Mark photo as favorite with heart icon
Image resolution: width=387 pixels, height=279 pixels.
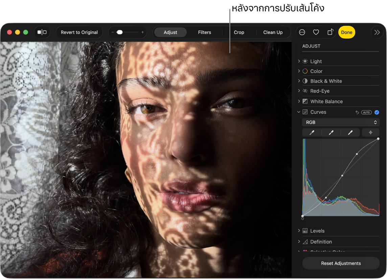click(316, 32)
